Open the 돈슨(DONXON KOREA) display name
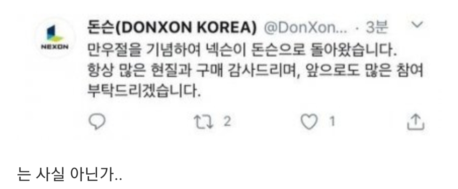 [172, 28]
